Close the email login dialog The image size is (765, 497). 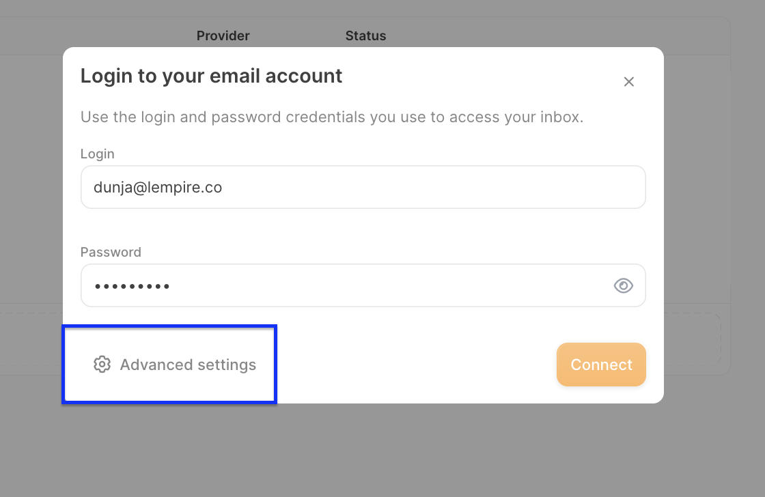629,82
